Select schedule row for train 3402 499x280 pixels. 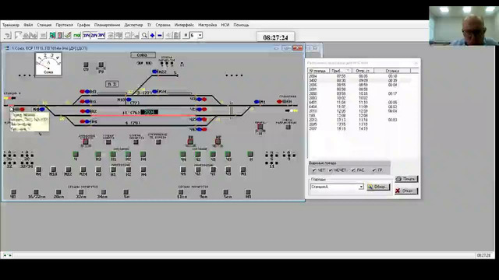[359, 81]
